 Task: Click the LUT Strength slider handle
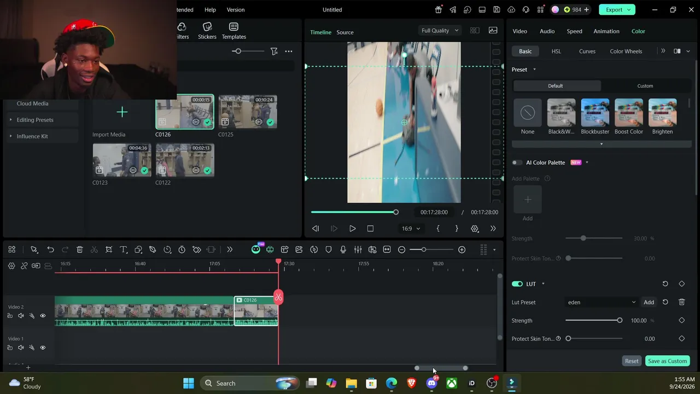pos(620,321)
